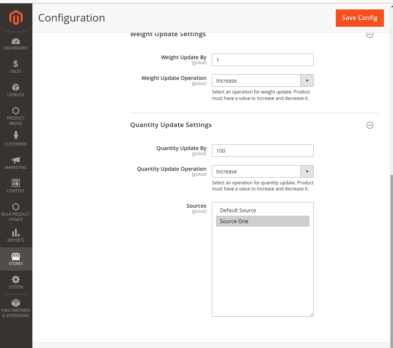Open the System gear icon menu
Image resolution: width=393 pixels, height=348 pixels.
point(16,282)
